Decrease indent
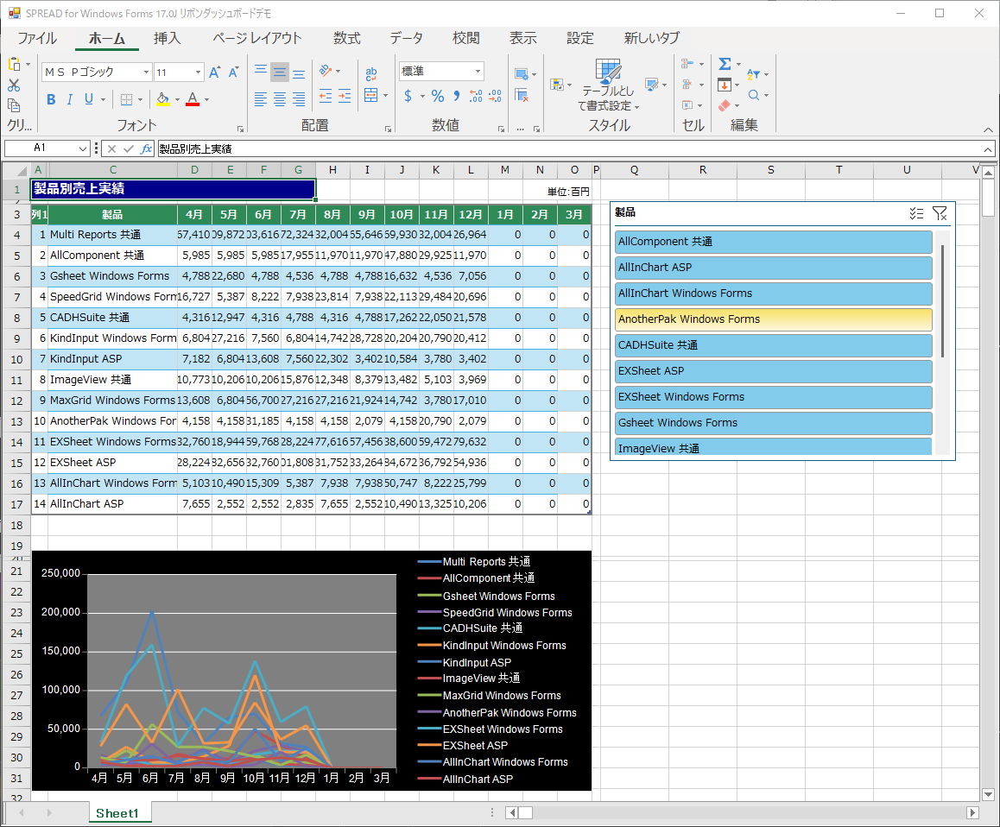The width and height of the screenshot is (1000, 827). (326, 97)
